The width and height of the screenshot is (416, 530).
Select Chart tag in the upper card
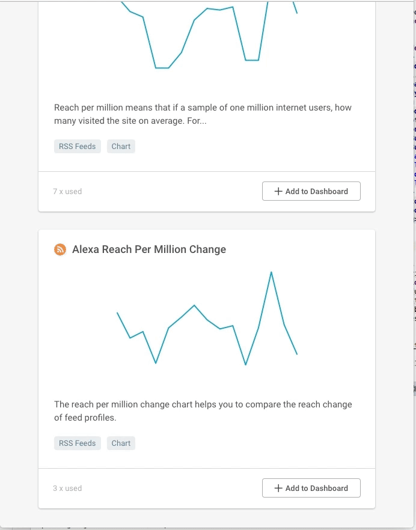121,146
